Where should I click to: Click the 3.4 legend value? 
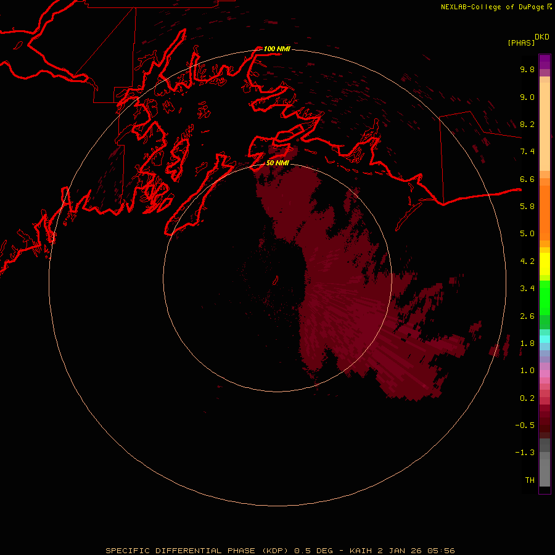[527, 289]
